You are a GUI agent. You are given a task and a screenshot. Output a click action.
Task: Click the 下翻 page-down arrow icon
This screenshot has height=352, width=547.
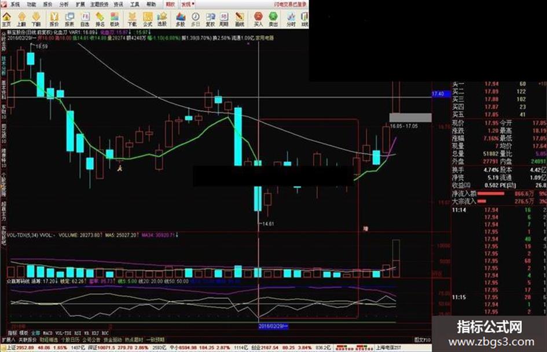tap(36, 19)
